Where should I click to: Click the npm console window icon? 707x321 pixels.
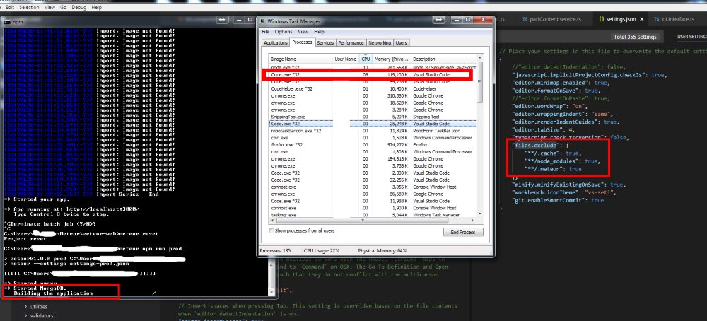8,21
